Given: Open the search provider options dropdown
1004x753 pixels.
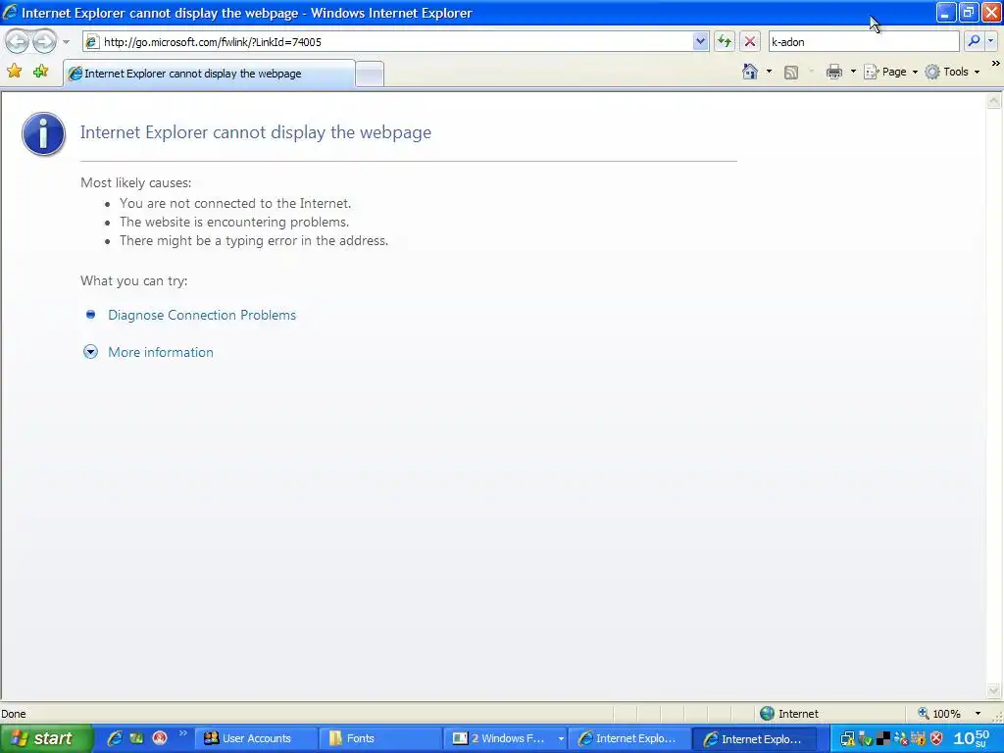Looking at the screenshot, I should [x=990, y=41].
